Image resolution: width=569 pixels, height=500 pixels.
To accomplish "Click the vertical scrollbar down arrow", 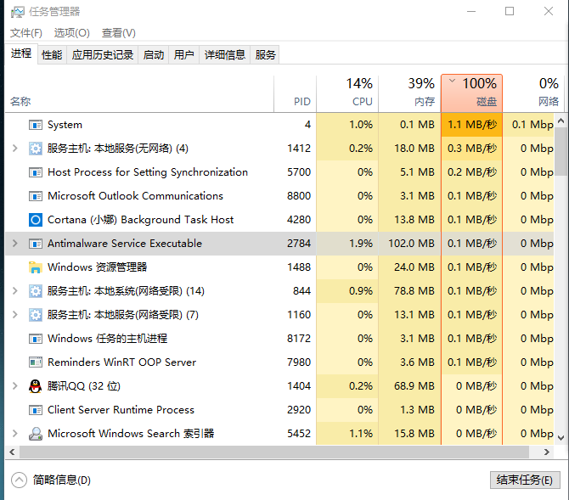I will coord(561,437).
